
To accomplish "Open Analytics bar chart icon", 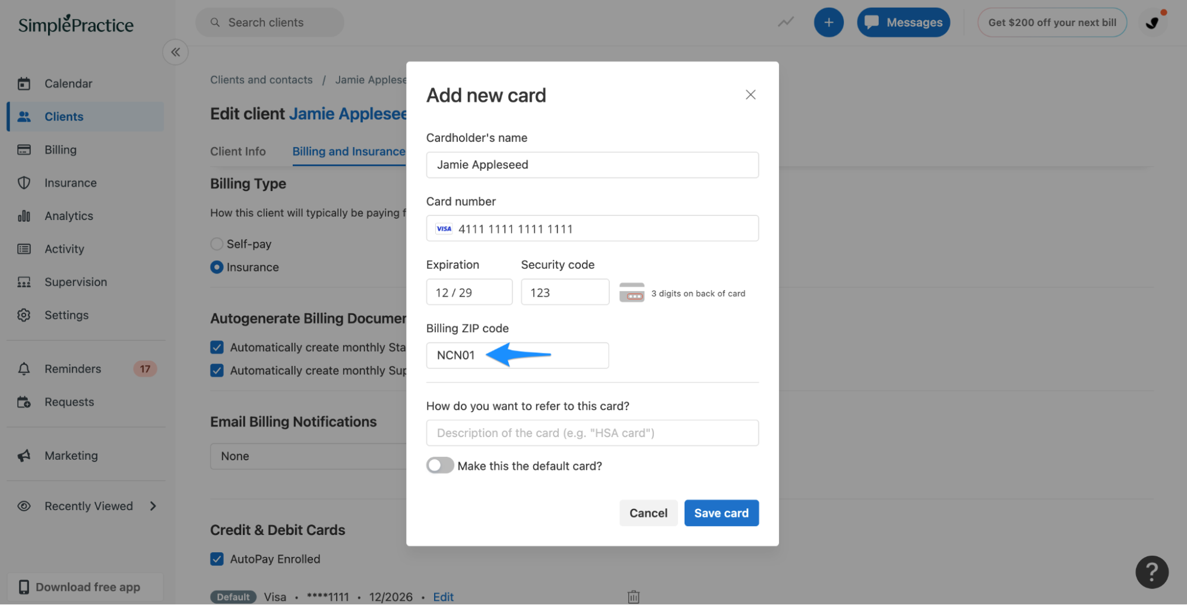I will 24,216.
